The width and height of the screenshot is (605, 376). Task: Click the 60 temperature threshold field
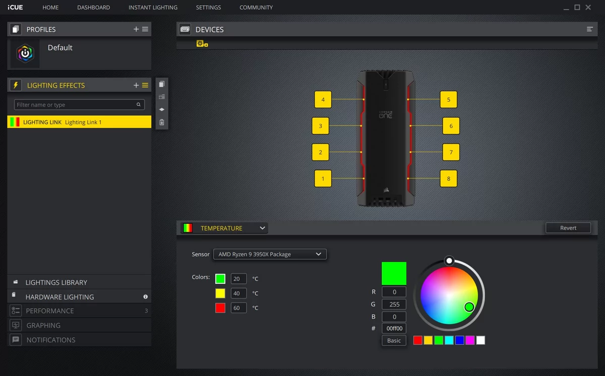click(238, 308)
